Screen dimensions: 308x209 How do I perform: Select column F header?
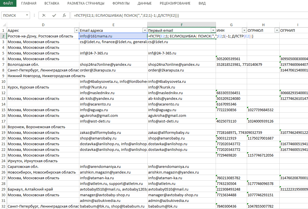(x=182, y=25)
